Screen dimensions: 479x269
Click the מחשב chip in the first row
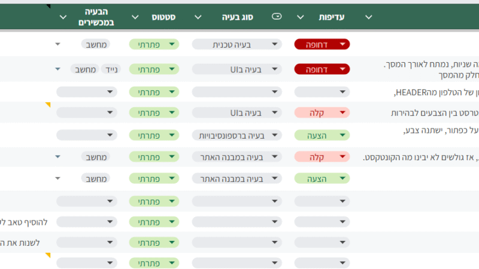tap(95, 44)
